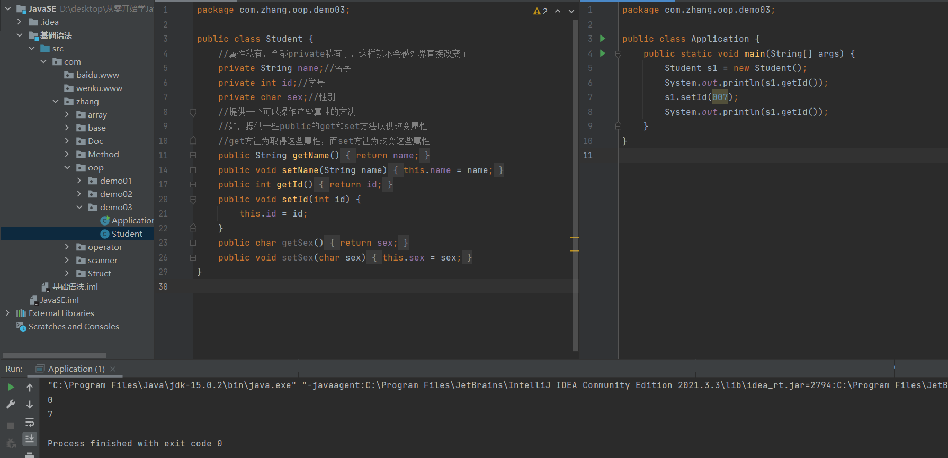
Task: Expand the base package
Action: coord(67,128)
